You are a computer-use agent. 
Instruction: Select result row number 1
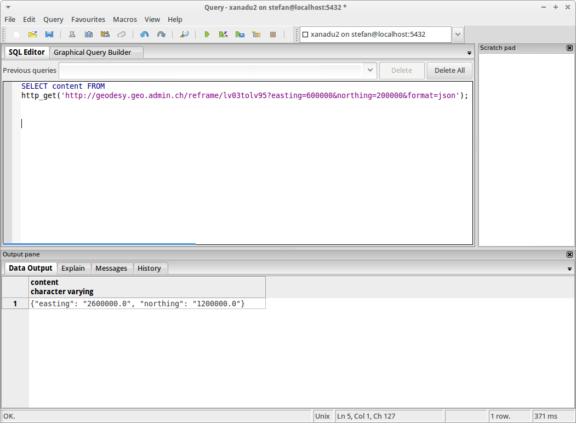[15, 304]
